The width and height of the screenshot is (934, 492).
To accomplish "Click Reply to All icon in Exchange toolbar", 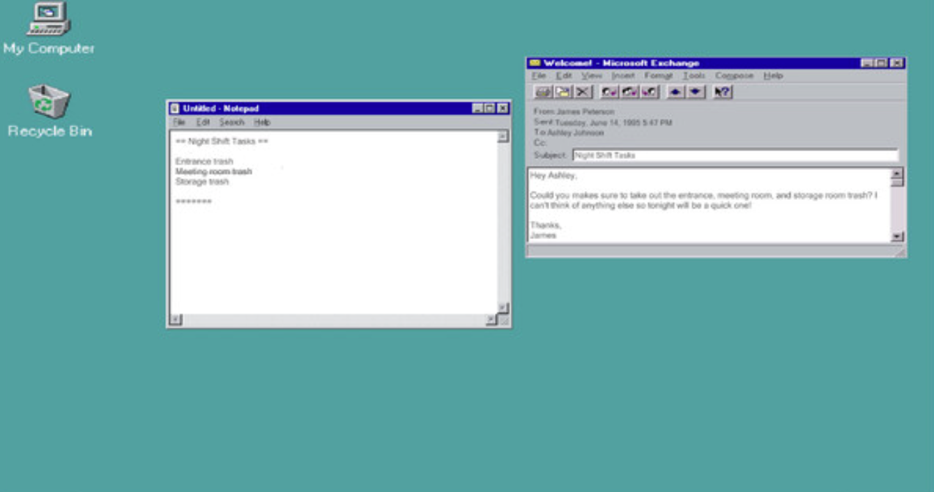I will 629,92.
